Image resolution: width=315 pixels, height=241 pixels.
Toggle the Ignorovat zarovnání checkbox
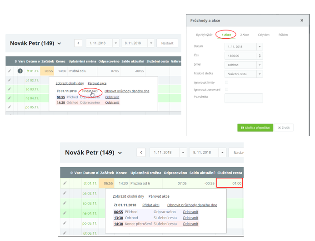point(227,89)
